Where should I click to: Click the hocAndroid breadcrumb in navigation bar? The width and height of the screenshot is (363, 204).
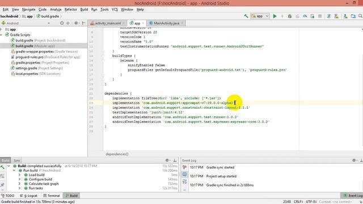coord(9,16)
